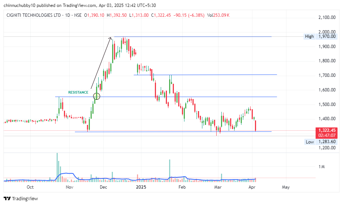Click the May label on time axis
The image size is (343, 205).
(286, 187)
